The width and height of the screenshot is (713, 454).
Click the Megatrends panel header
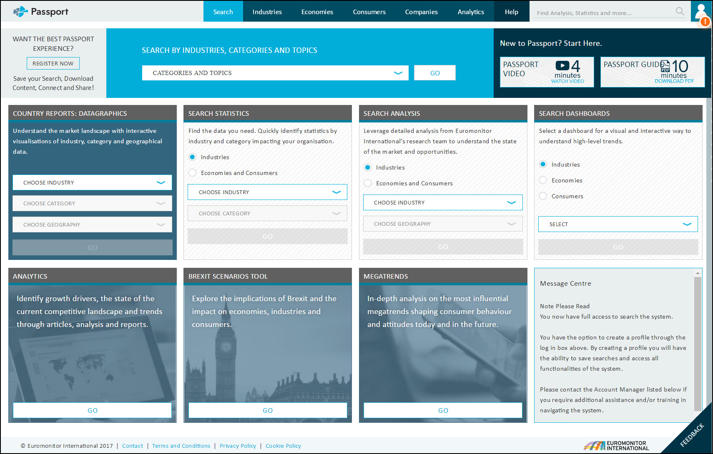pyautogui.click(x=443, y=276)
